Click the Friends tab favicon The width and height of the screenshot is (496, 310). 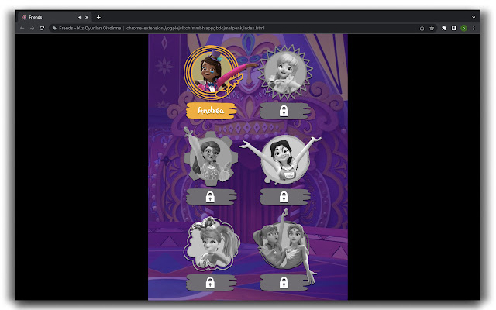(x=24, y=17)
